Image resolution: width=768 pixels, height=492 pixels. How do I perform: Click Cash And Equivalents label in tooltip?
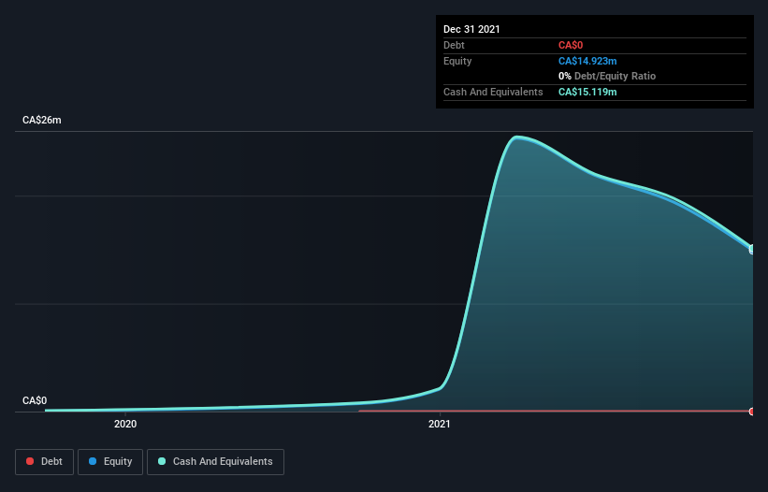pyautogui.click(x=493, y=92)
